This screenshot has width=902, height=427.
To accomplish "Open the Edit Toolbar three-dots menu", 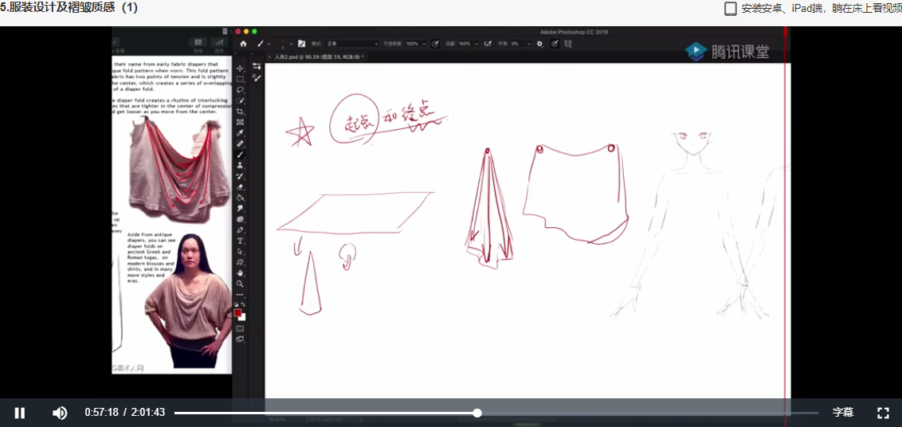I will coord(240,293).
